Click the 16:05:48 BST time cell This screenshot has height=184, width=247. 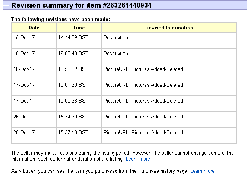[73, 54]
